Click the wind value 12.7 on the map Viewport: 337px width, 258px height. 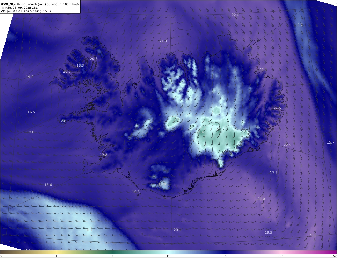tap(299, 25)
